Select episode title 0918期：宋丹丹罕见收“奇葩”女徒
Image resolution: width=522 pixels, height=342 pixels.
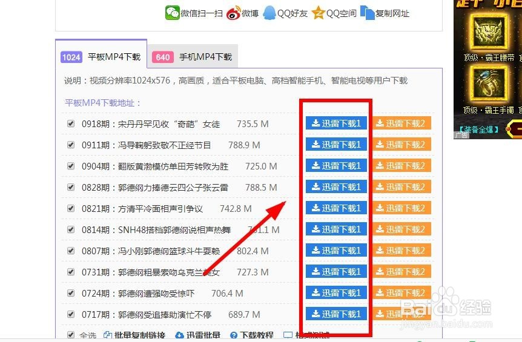[x=151, y=124]
